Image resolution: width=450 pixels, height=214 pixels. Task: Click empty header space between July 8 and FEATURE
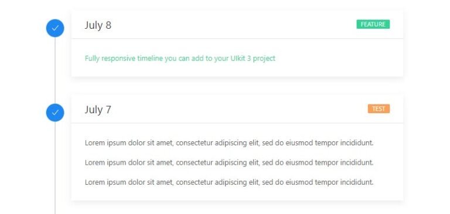pos(234,25)
